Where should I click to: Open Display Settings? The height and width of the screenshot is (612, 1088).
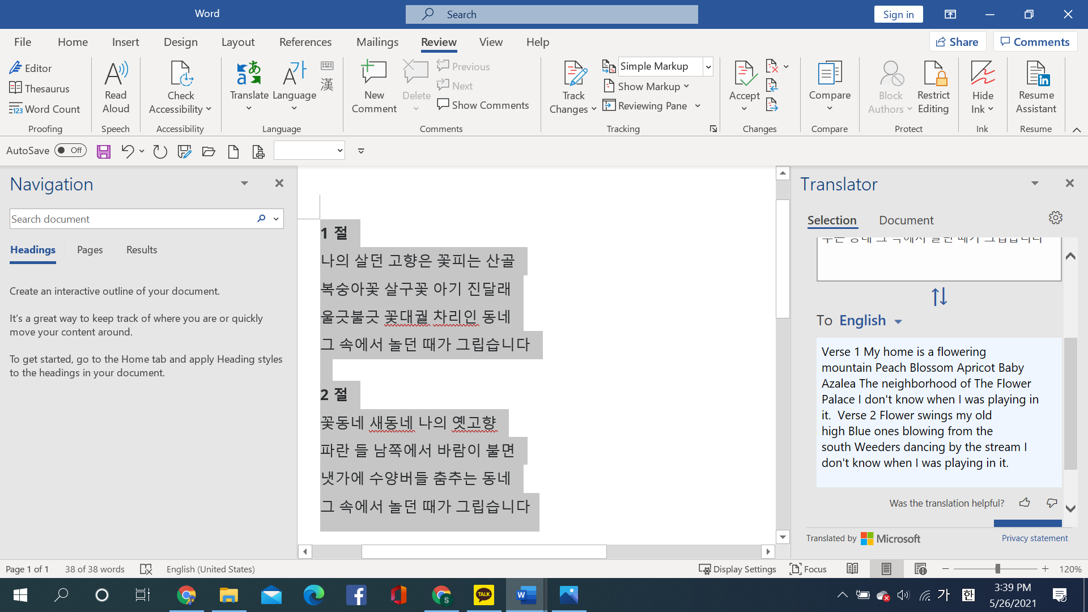point(737,569)
